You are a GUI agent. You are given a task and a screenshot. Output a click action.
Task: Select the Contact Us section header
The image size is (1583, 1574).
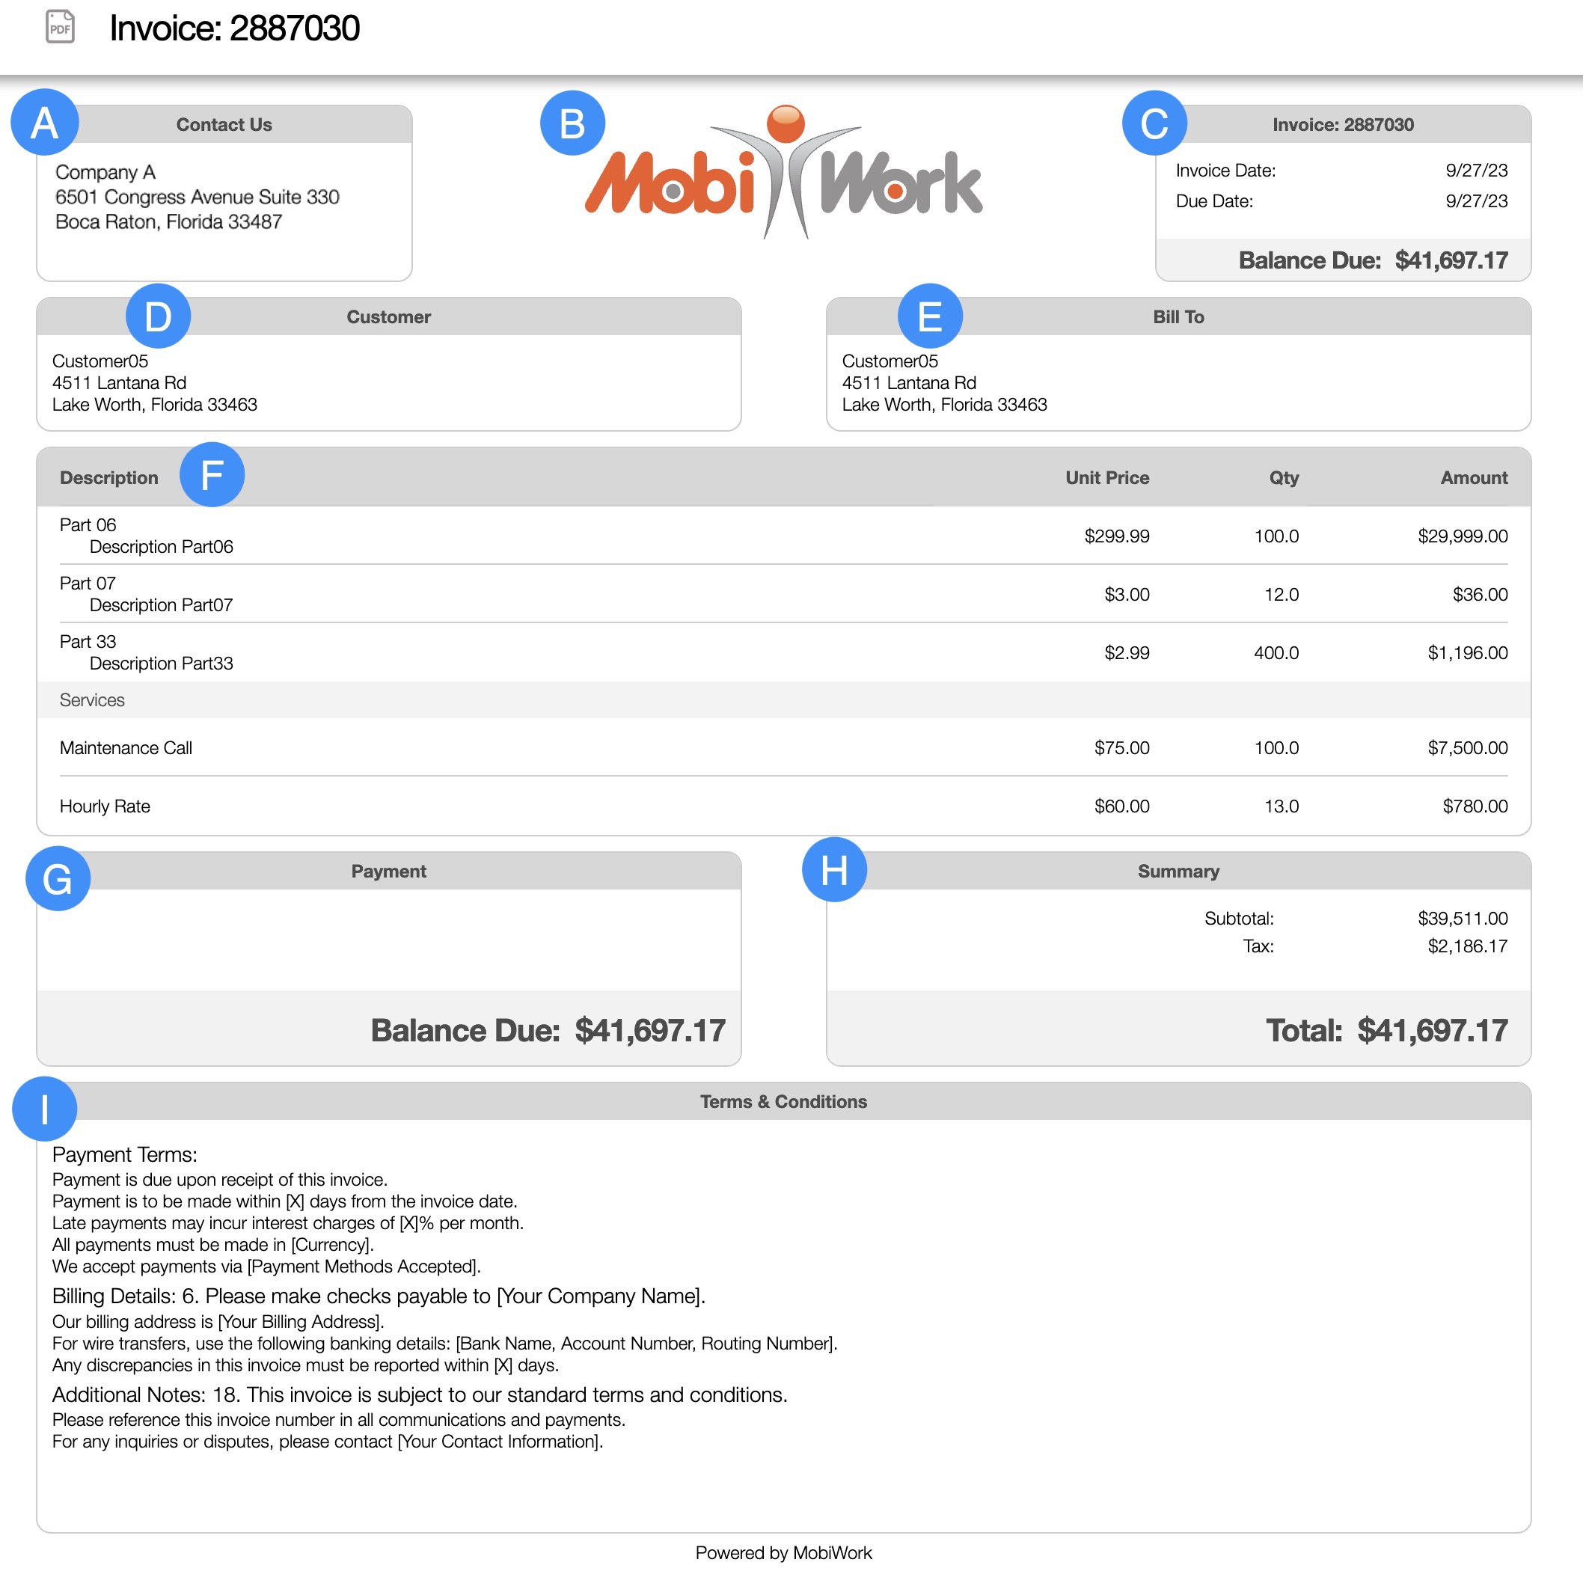pyautogui.click(x=224, y=124)
